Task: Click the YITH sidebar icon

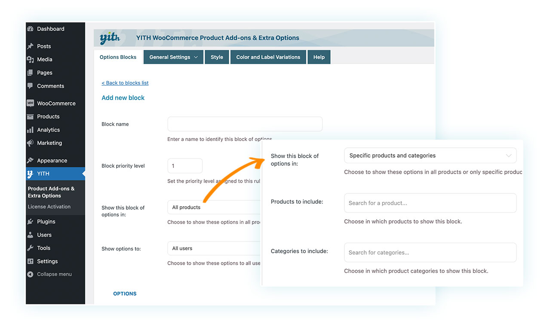Action: (30, 174)
